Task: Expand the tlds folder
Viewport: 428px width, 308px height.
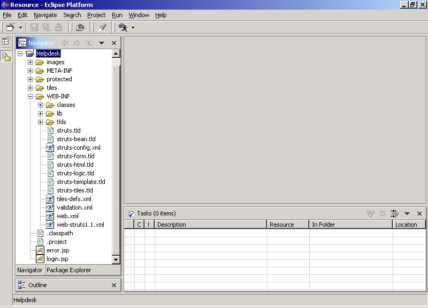Action: coord(41,122)
